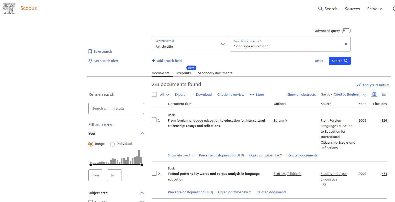Clear the search documents field with X
The height and width of the screenshot is (202, 395).
tap(346, 44)
